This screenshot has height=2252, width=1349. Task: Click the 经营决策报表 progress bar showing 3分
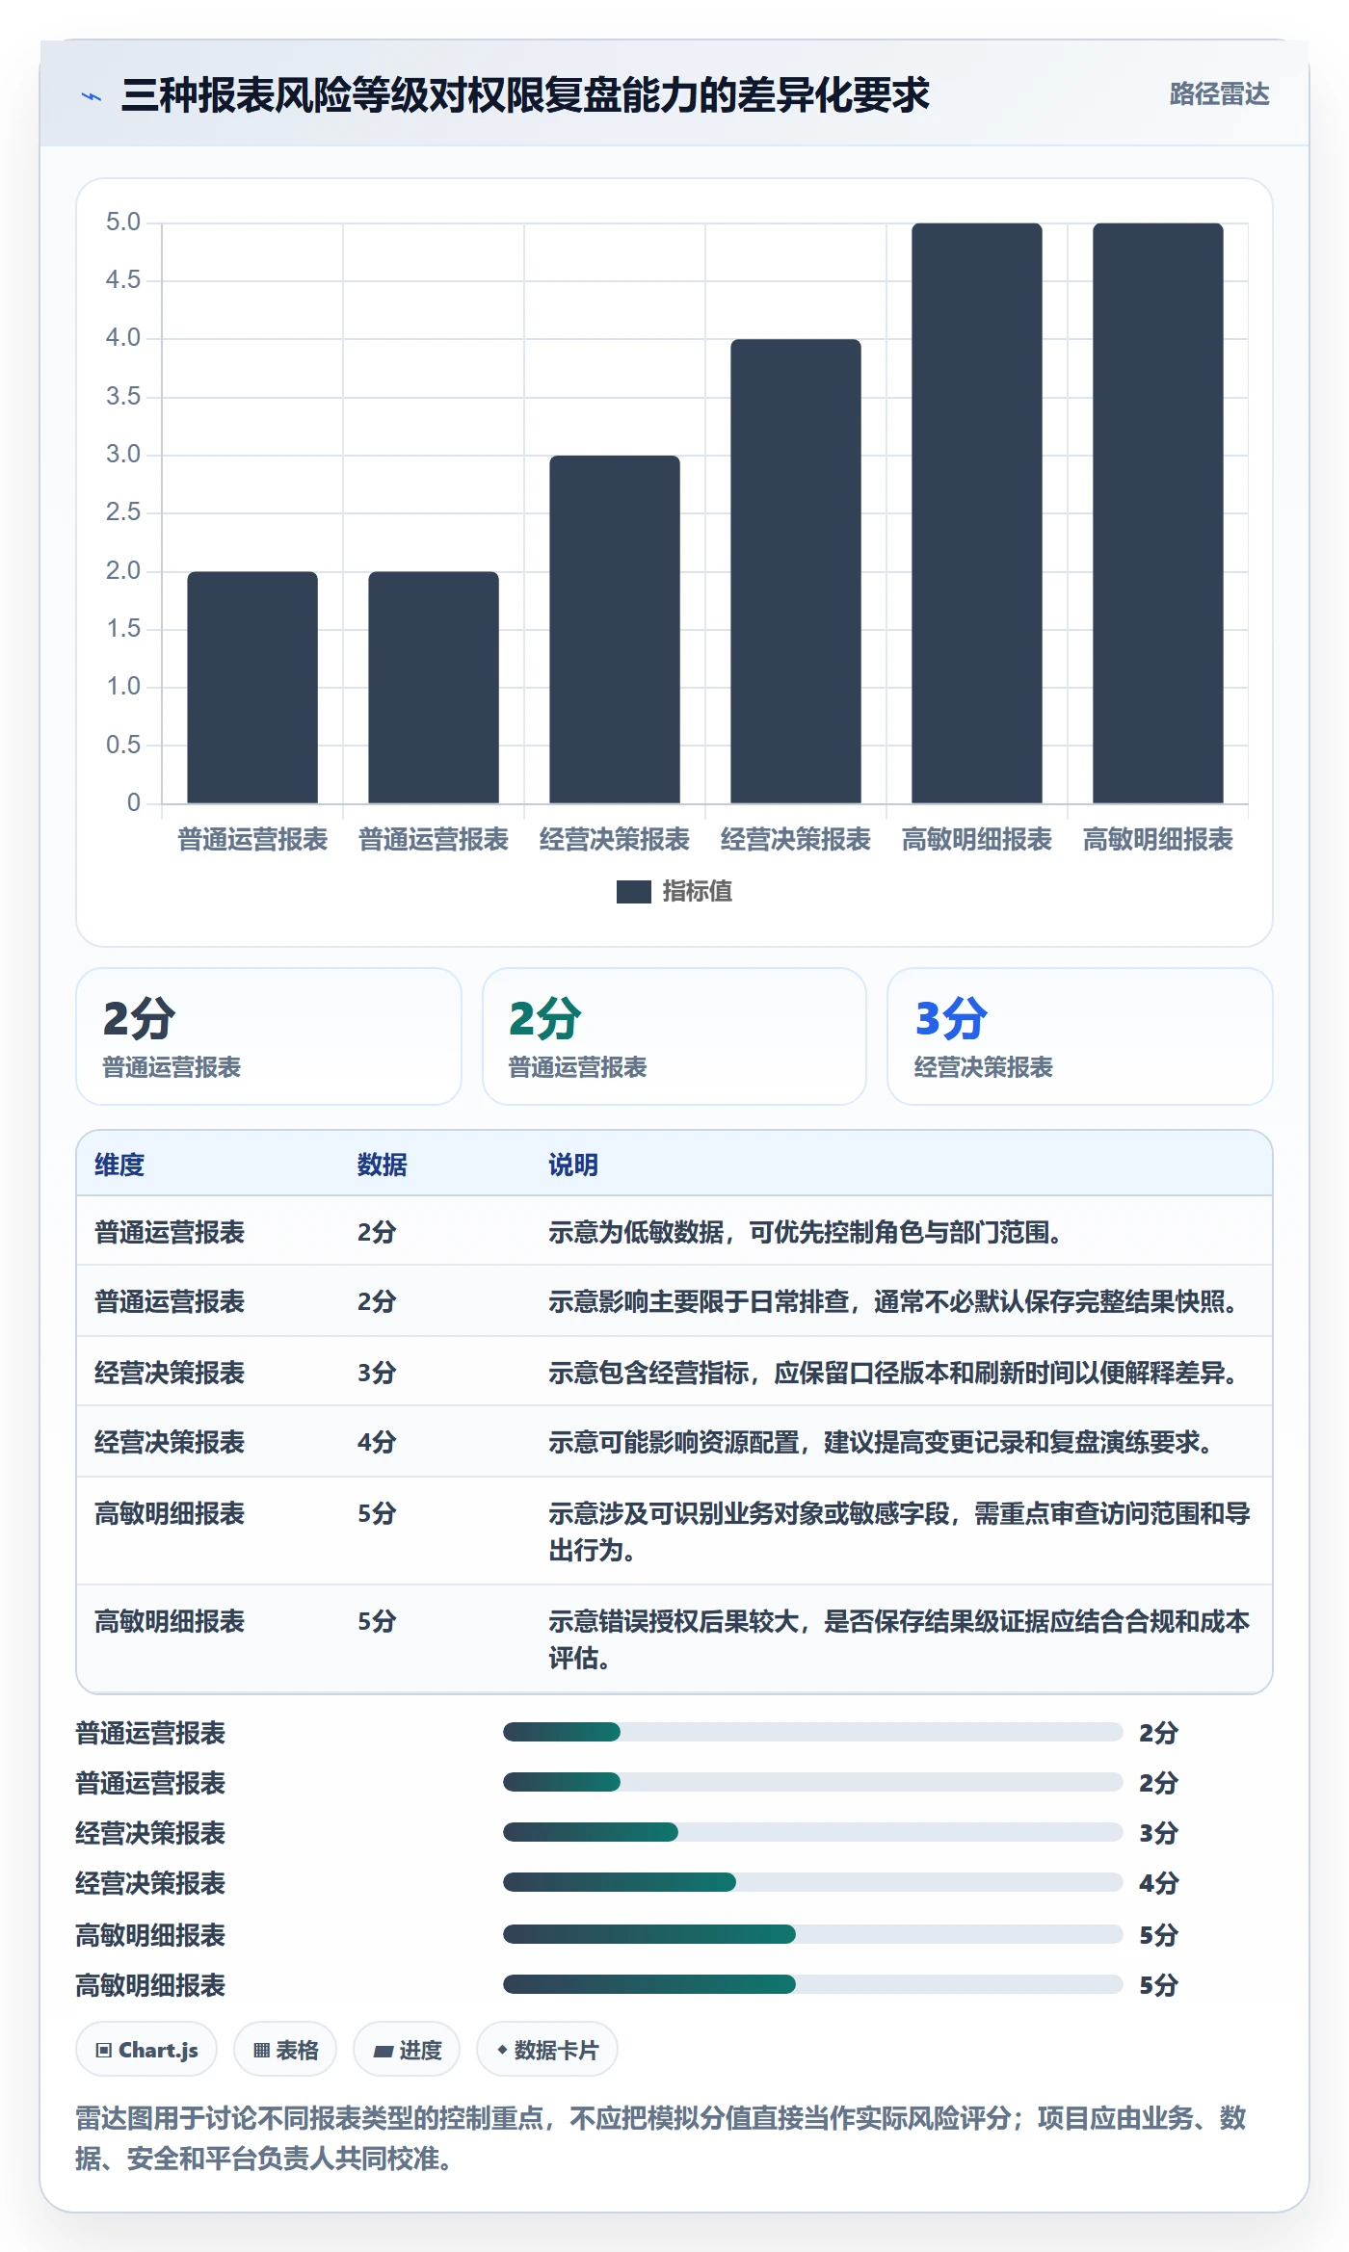(x=812, y=1832)
